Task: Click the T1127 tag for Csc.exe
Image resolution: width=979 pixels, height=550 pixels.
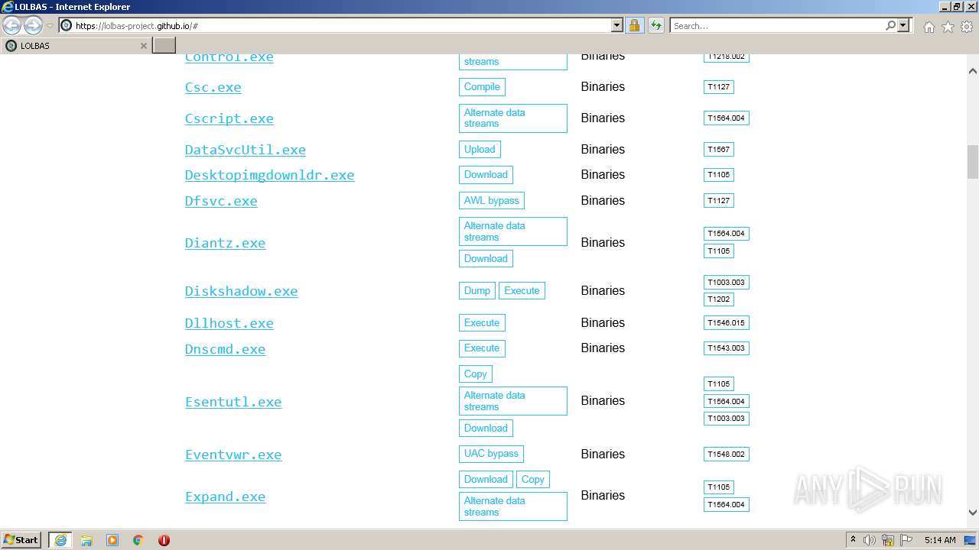Action: (718, 87)
